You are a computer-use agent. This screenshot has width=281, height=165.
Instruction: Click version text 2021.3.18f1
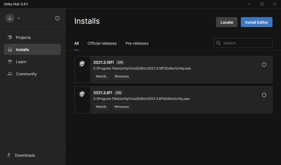[103, 62]
